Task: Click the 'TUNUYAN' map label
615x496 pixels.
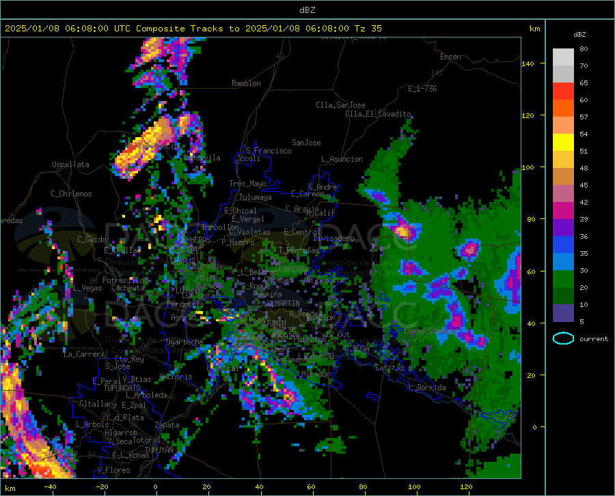Action: click(159, 450)
